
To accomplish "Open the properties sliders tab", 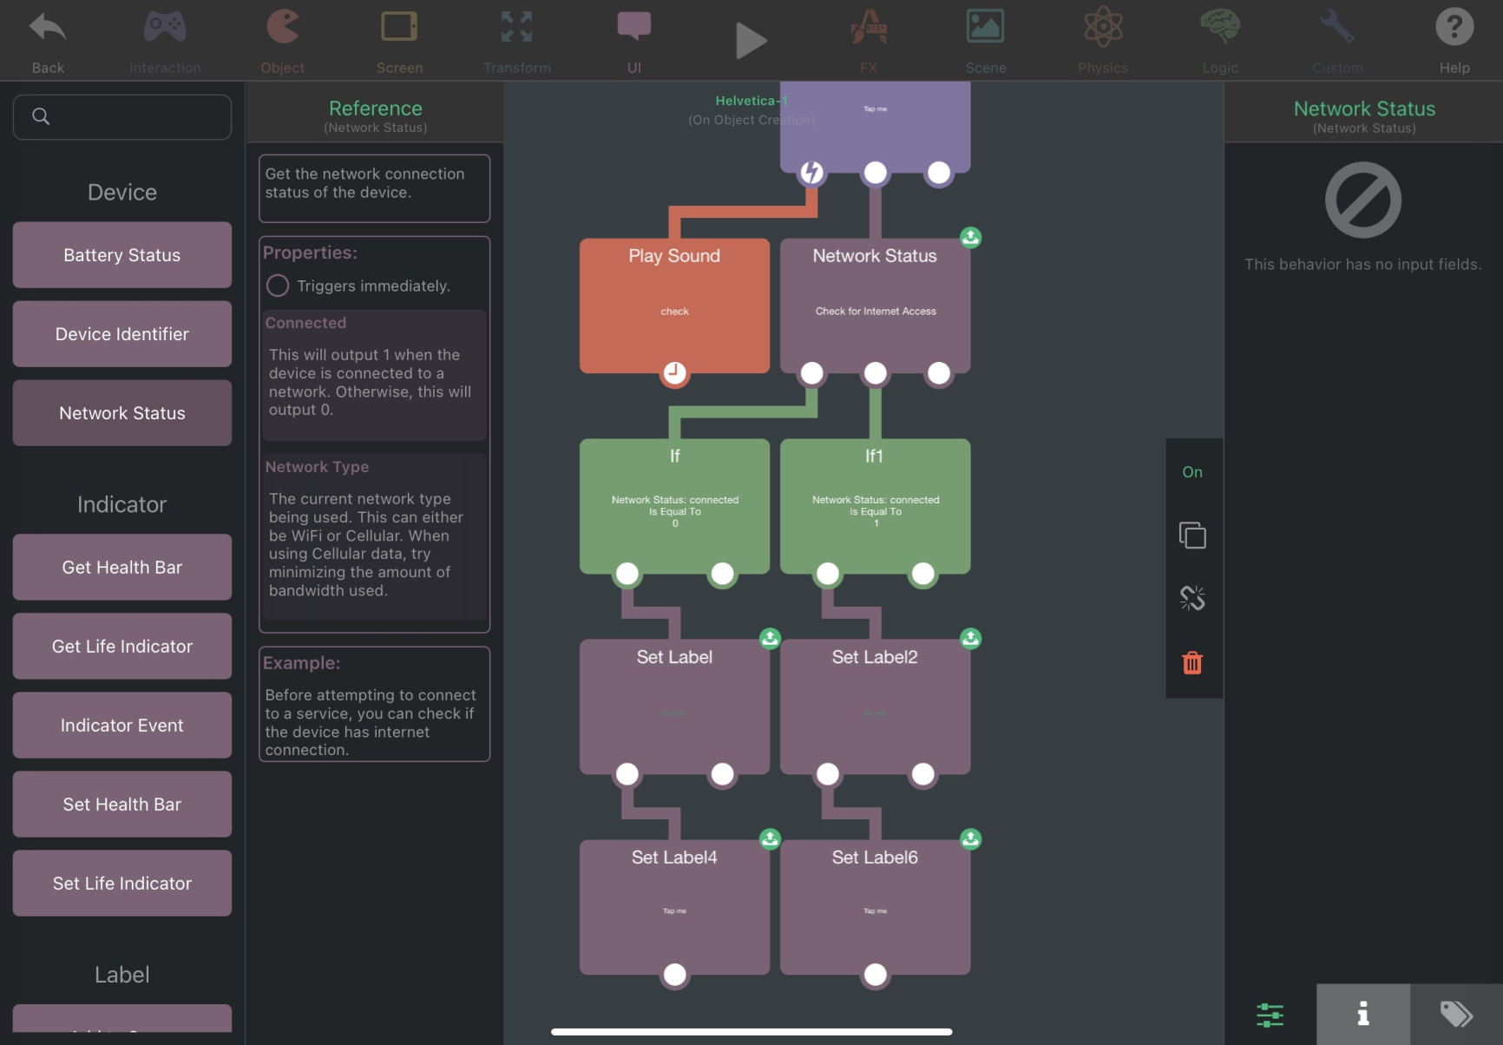I will point(1270,1014).
